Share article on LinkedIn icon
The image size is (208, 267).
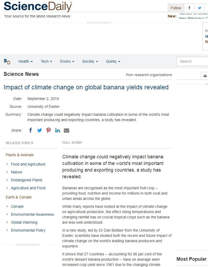(x=57, y=130)
